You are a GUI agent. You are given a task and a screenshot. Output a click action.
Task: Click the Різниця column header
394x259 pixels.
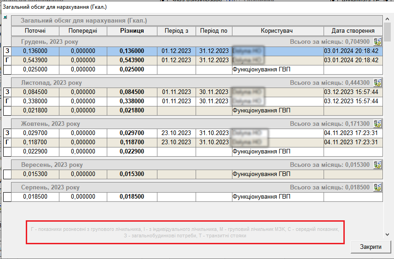click(x=132, y=31)
